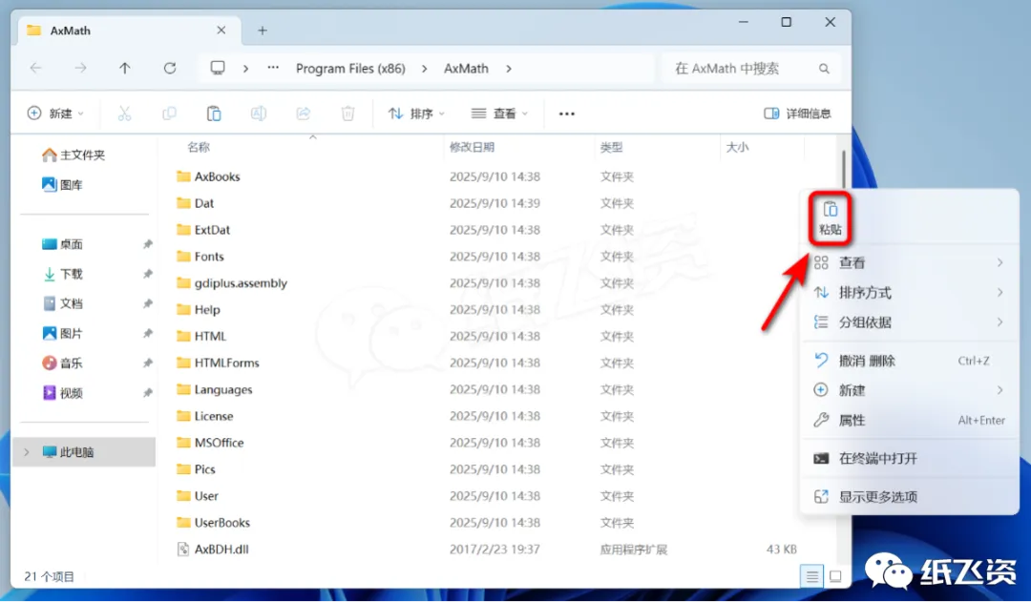Expand 排序方式 submenu in context menu
Image resolution: width=1031 pixels, height=602 pixels.
click(910, 293)
